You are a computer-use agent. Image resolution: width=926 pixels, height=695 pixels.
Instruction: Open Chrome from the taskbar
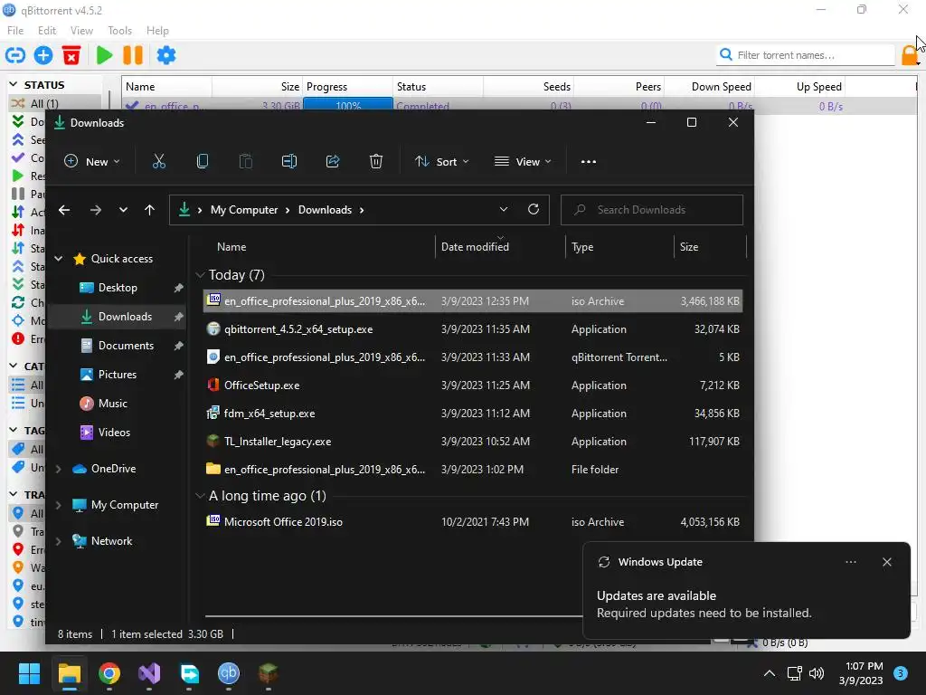[x=109, y=673]
